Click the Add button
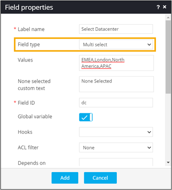 click(x=65, y=178)
